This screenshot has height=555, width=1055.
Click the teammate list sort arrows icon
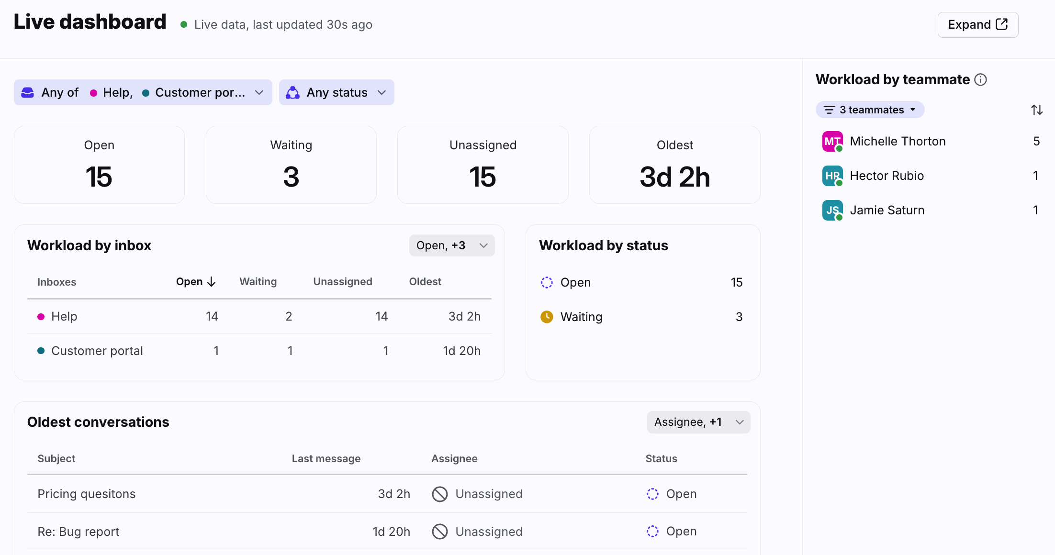click(x=1037, y=110)
